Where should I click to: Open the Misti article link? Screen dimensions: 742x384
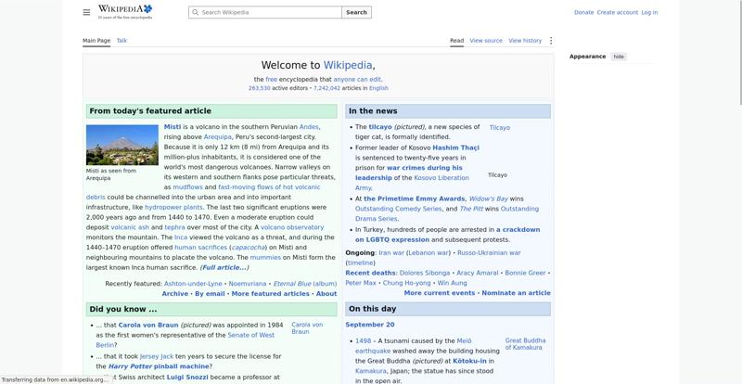click(x=173, y=127)
